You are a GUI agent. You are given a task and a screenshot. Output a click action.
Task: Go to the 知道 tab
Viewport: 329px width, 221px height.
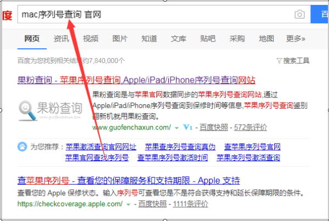(149, 38)
